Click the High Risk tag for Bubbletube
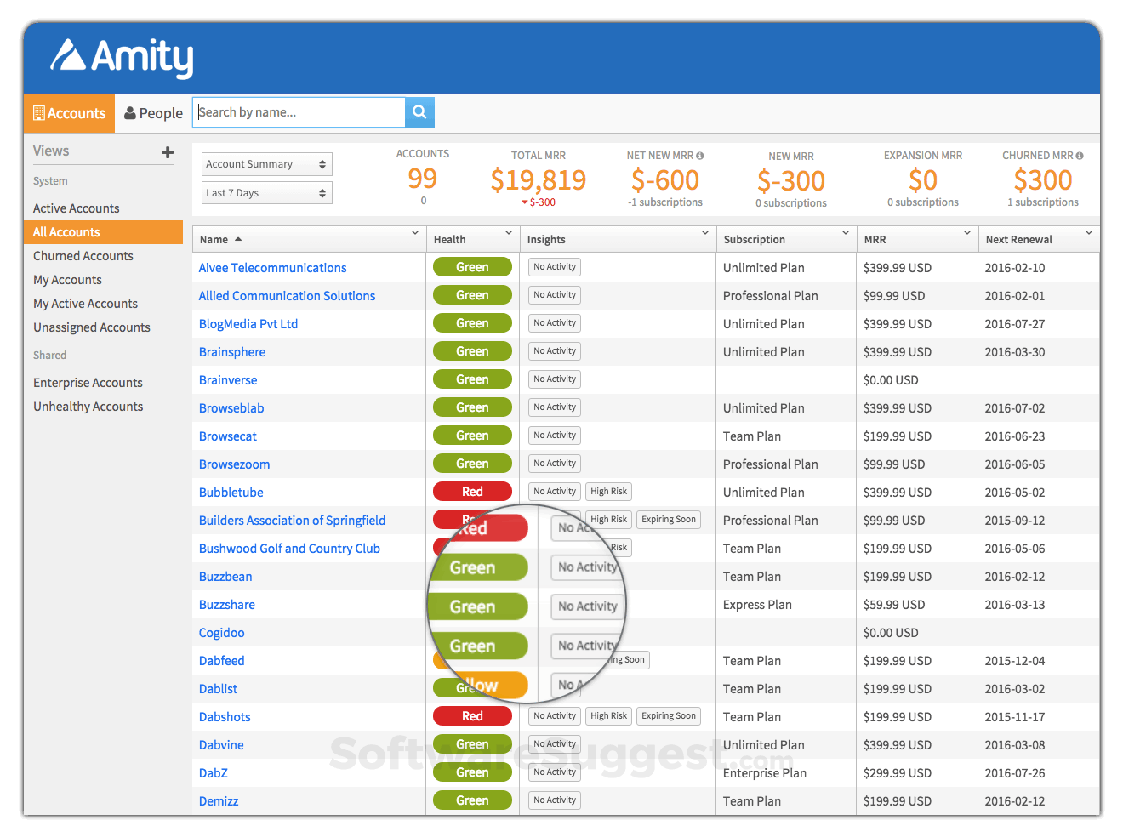The height and width of the screenshot is (837, 1123). 608,491
